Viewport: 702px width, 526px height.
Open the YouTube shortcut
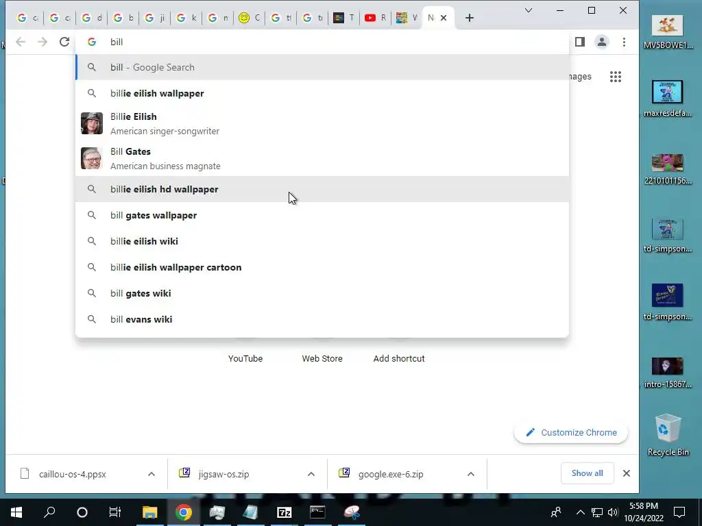coord(245,358)
